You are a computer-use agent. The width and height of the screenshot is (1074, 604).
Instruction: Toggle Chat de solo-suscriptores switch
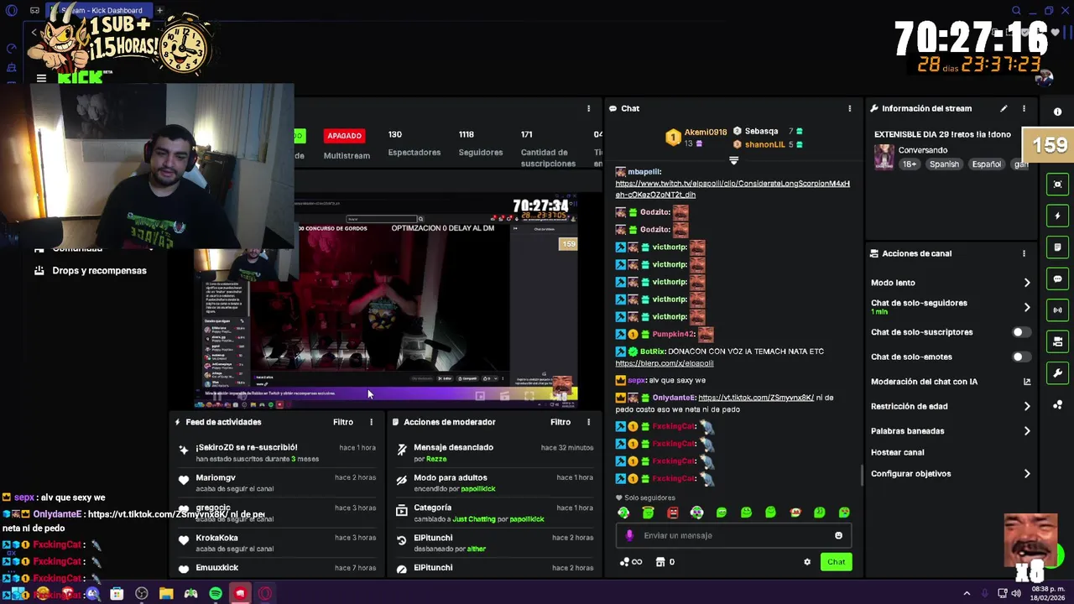point(1020,332)
